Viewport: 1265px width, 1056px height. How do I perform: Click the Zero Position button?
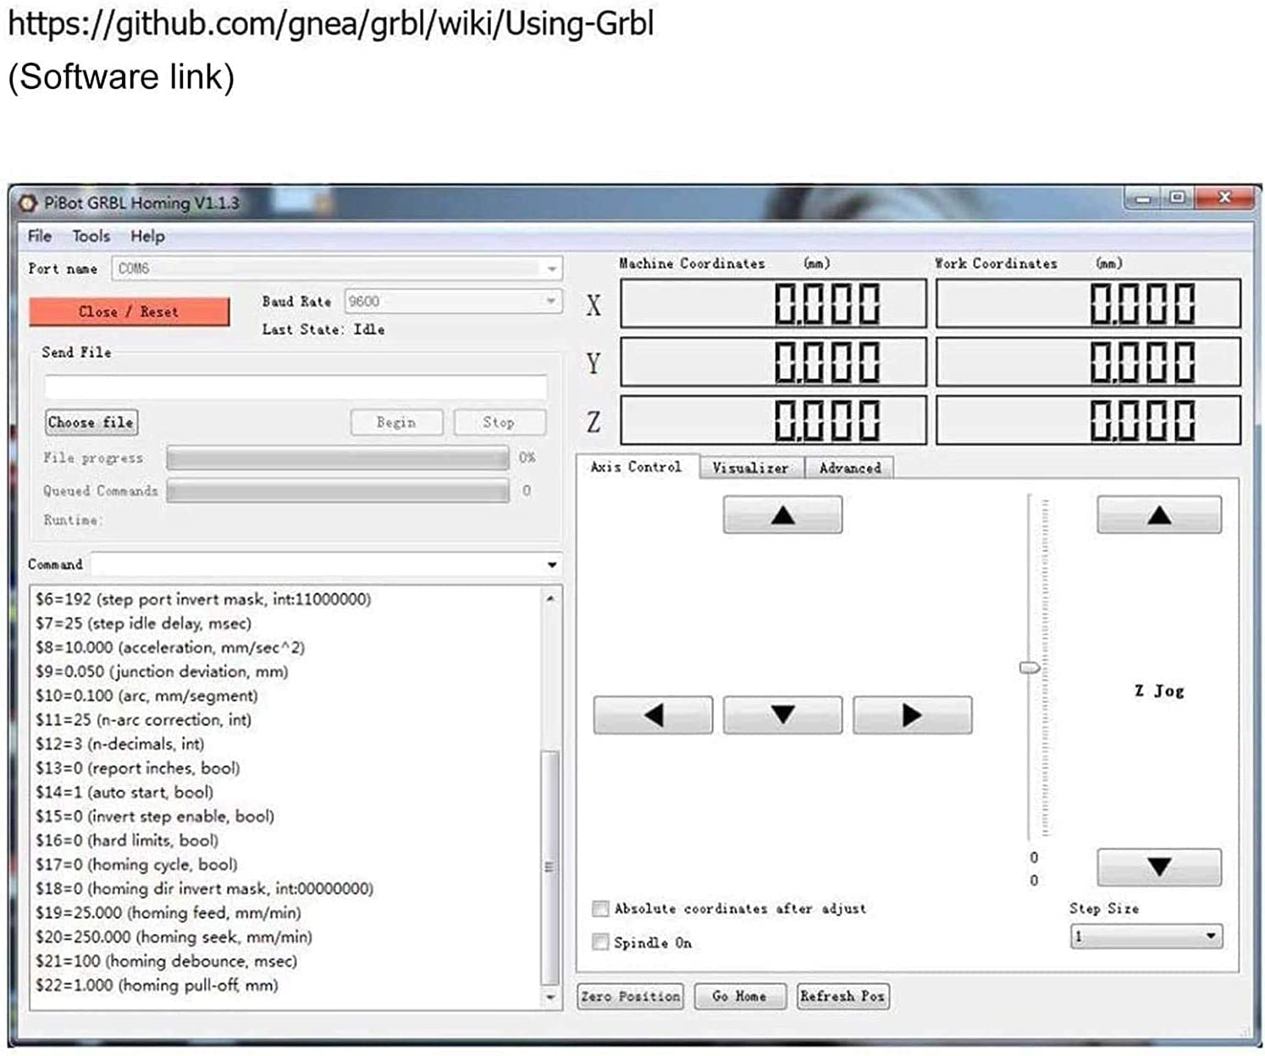coord(631,996)
